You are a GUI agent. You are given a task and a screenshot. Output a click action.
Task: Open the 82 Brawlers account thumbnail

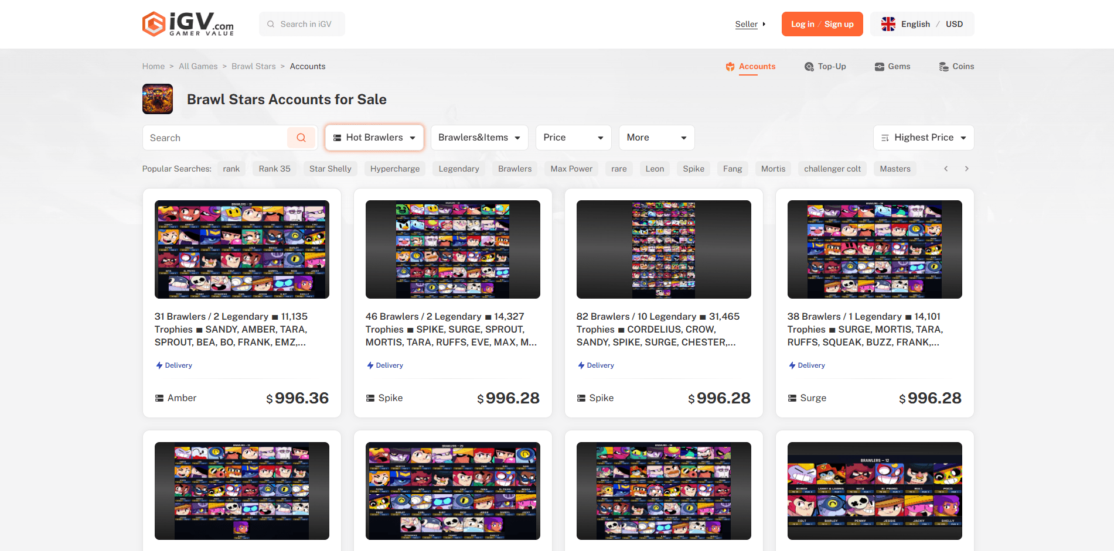(x=663, y=249)
